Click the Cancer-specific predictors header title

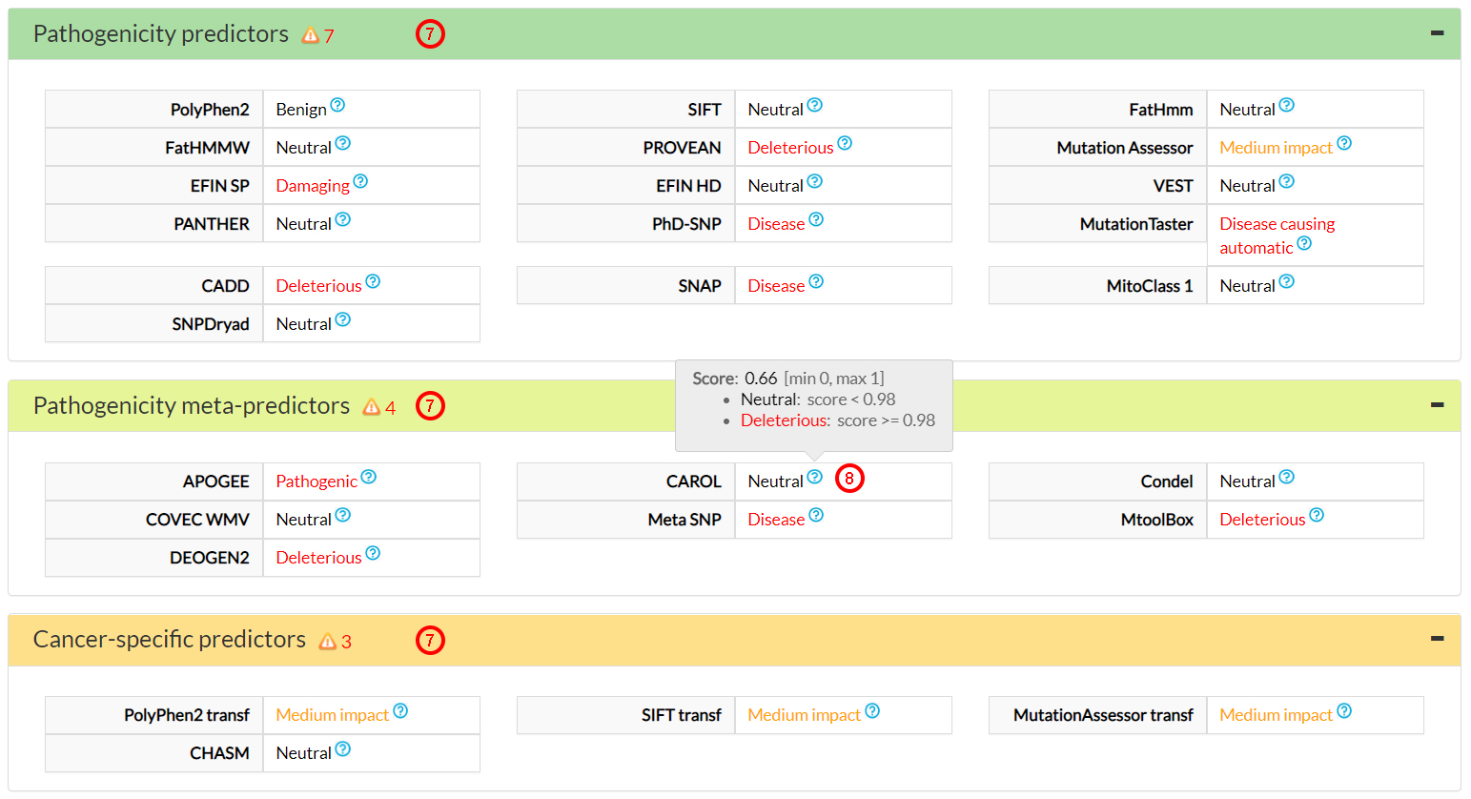[170, 640]
